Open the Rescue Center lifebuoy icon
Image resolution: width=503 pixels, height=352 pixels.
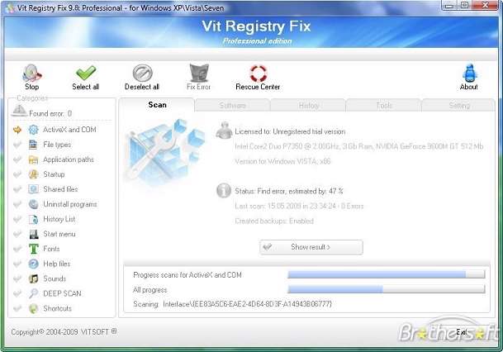(259, 74)
